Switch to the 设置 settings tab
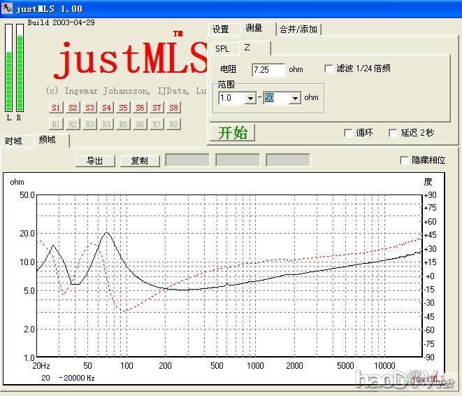Viewport: 462px width, 396px height. (221, 29)
